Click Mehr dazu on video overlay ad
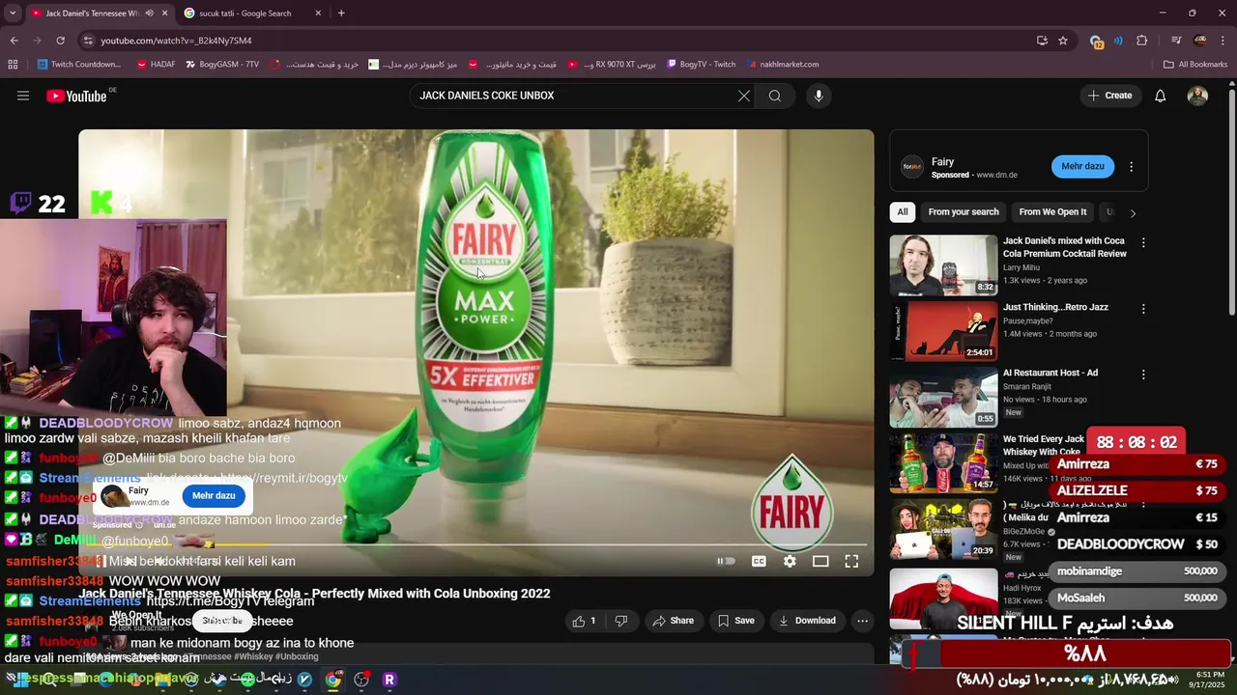The width and height of the screenshot is (1237, 695). click(x=214, y=496)
